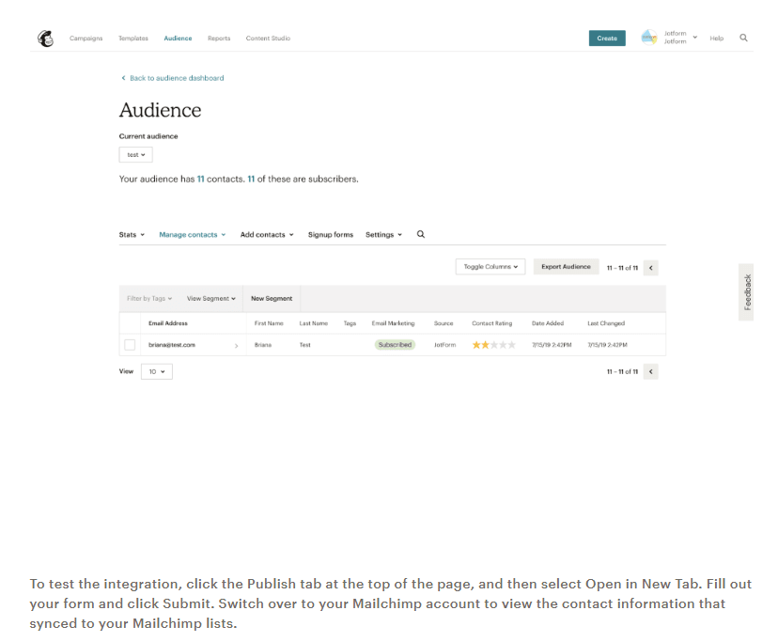The image size is (778, 642).
Task: Click the contact rating stars
Action: [493, 345]
